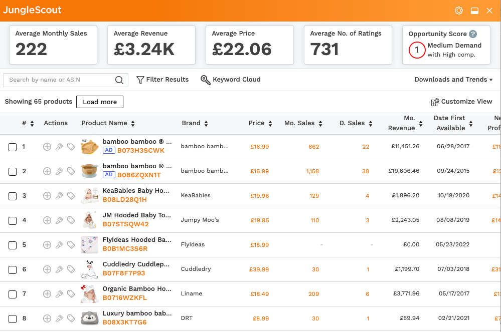Open Filter Results
501x332 pixels.
[162, 80]
